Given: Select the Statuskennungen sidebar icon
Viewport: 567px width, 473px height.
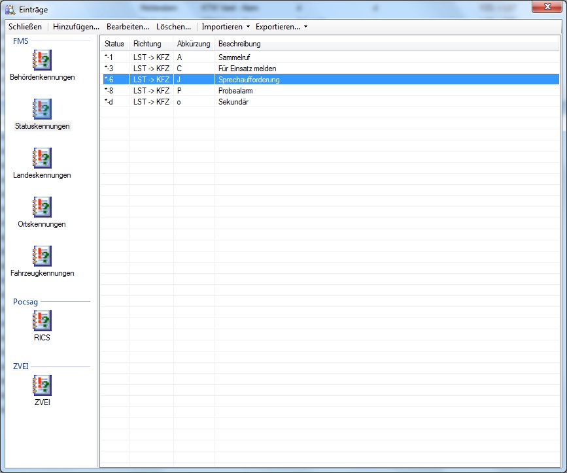Looking at the screenshot, I should (42, 109).
